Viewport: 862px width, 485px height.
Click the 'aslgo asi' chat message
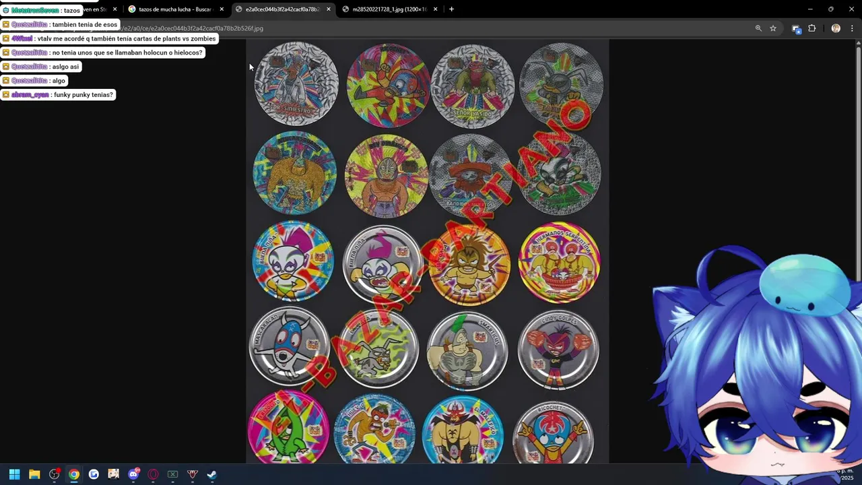(41, 67)
